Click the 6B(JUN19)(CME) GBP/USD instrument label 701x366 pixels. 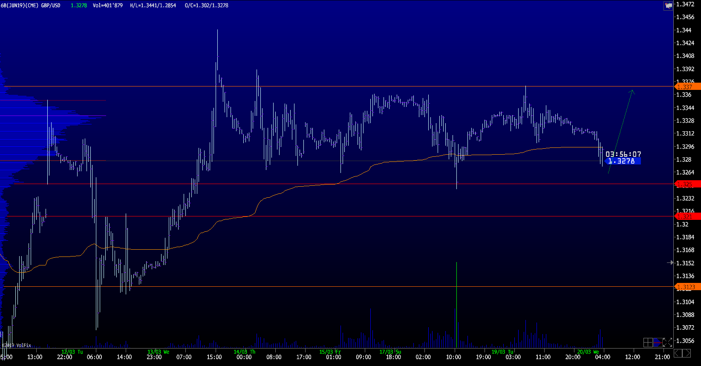[31, 6]
